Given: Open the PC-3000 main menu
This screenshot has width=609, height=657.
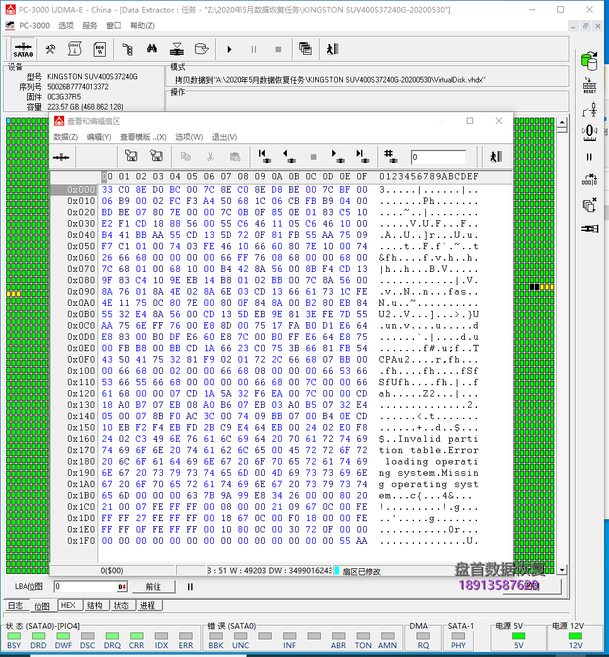Looking at the screenshot, I should point(35,26).
